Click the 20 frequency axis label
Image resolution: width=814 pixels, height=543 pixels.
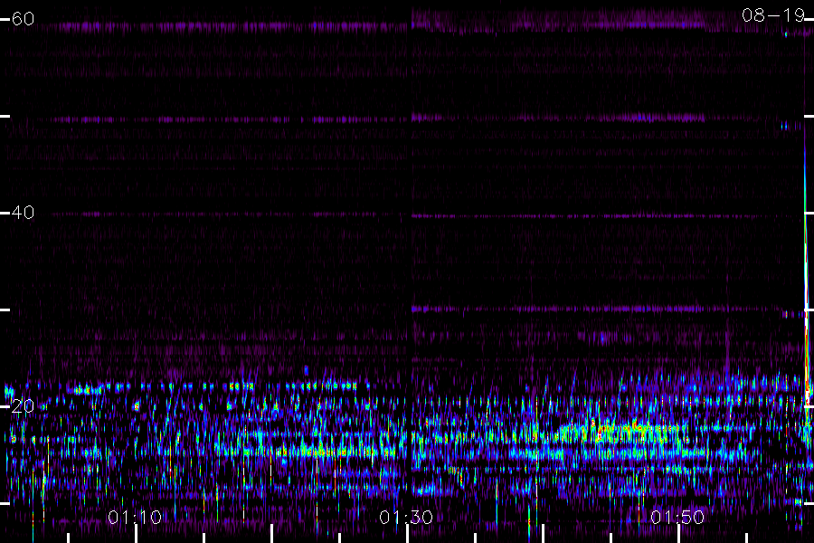coord(23,406)
